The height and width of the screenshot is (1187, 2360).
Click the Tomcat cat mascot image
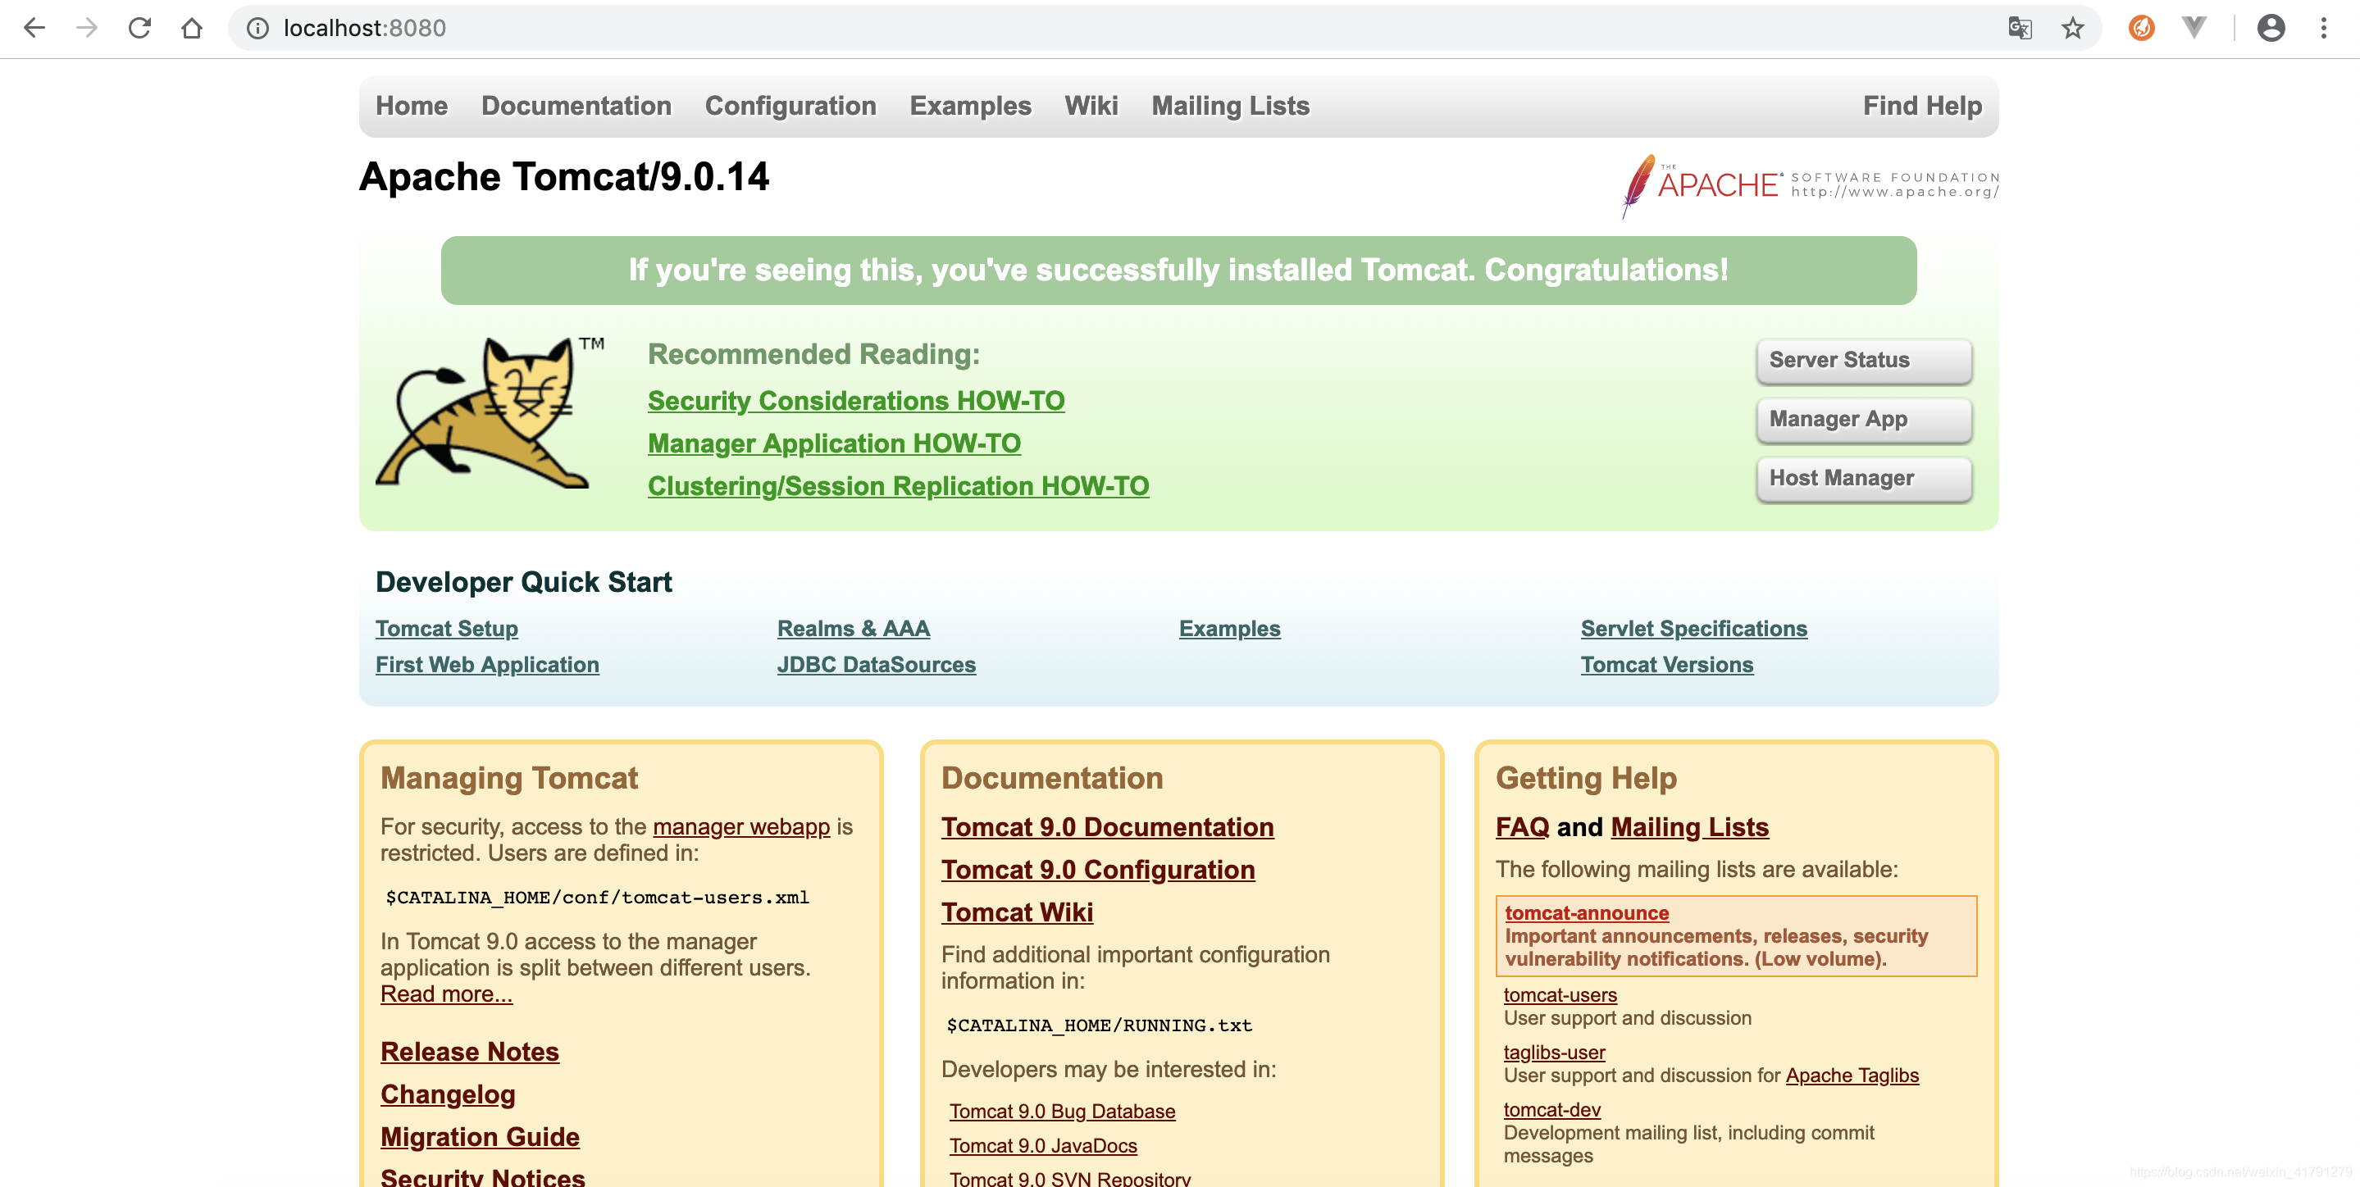click(x=490, y=412)
